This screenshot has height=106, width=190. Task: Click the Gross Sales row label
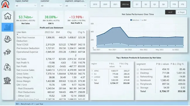pos(23,74)
